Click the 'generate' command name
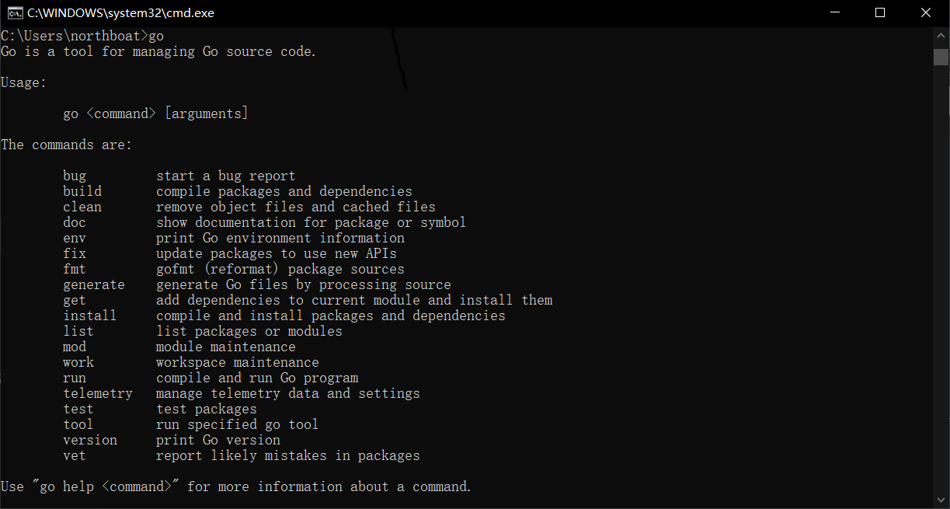 [94, 284]
